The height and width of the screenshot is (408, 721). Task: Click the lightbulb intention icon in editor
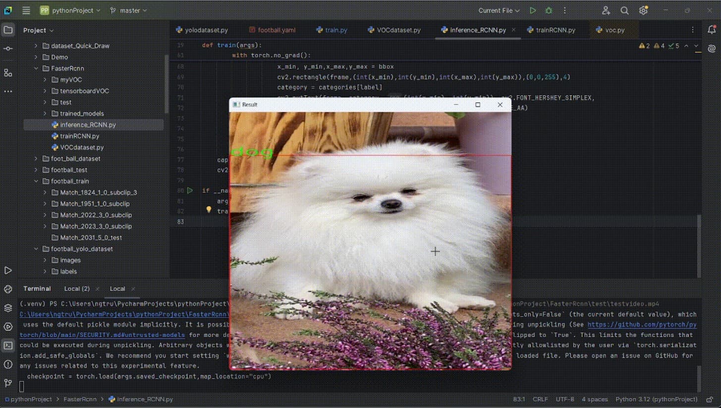click(209, 210)
